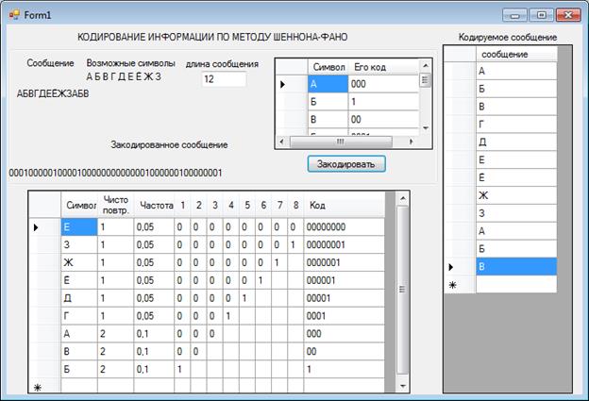Viewport: 589px width, 401px height.
Task: Select code cell 000 for symbol А
Action: pos(383,84)
